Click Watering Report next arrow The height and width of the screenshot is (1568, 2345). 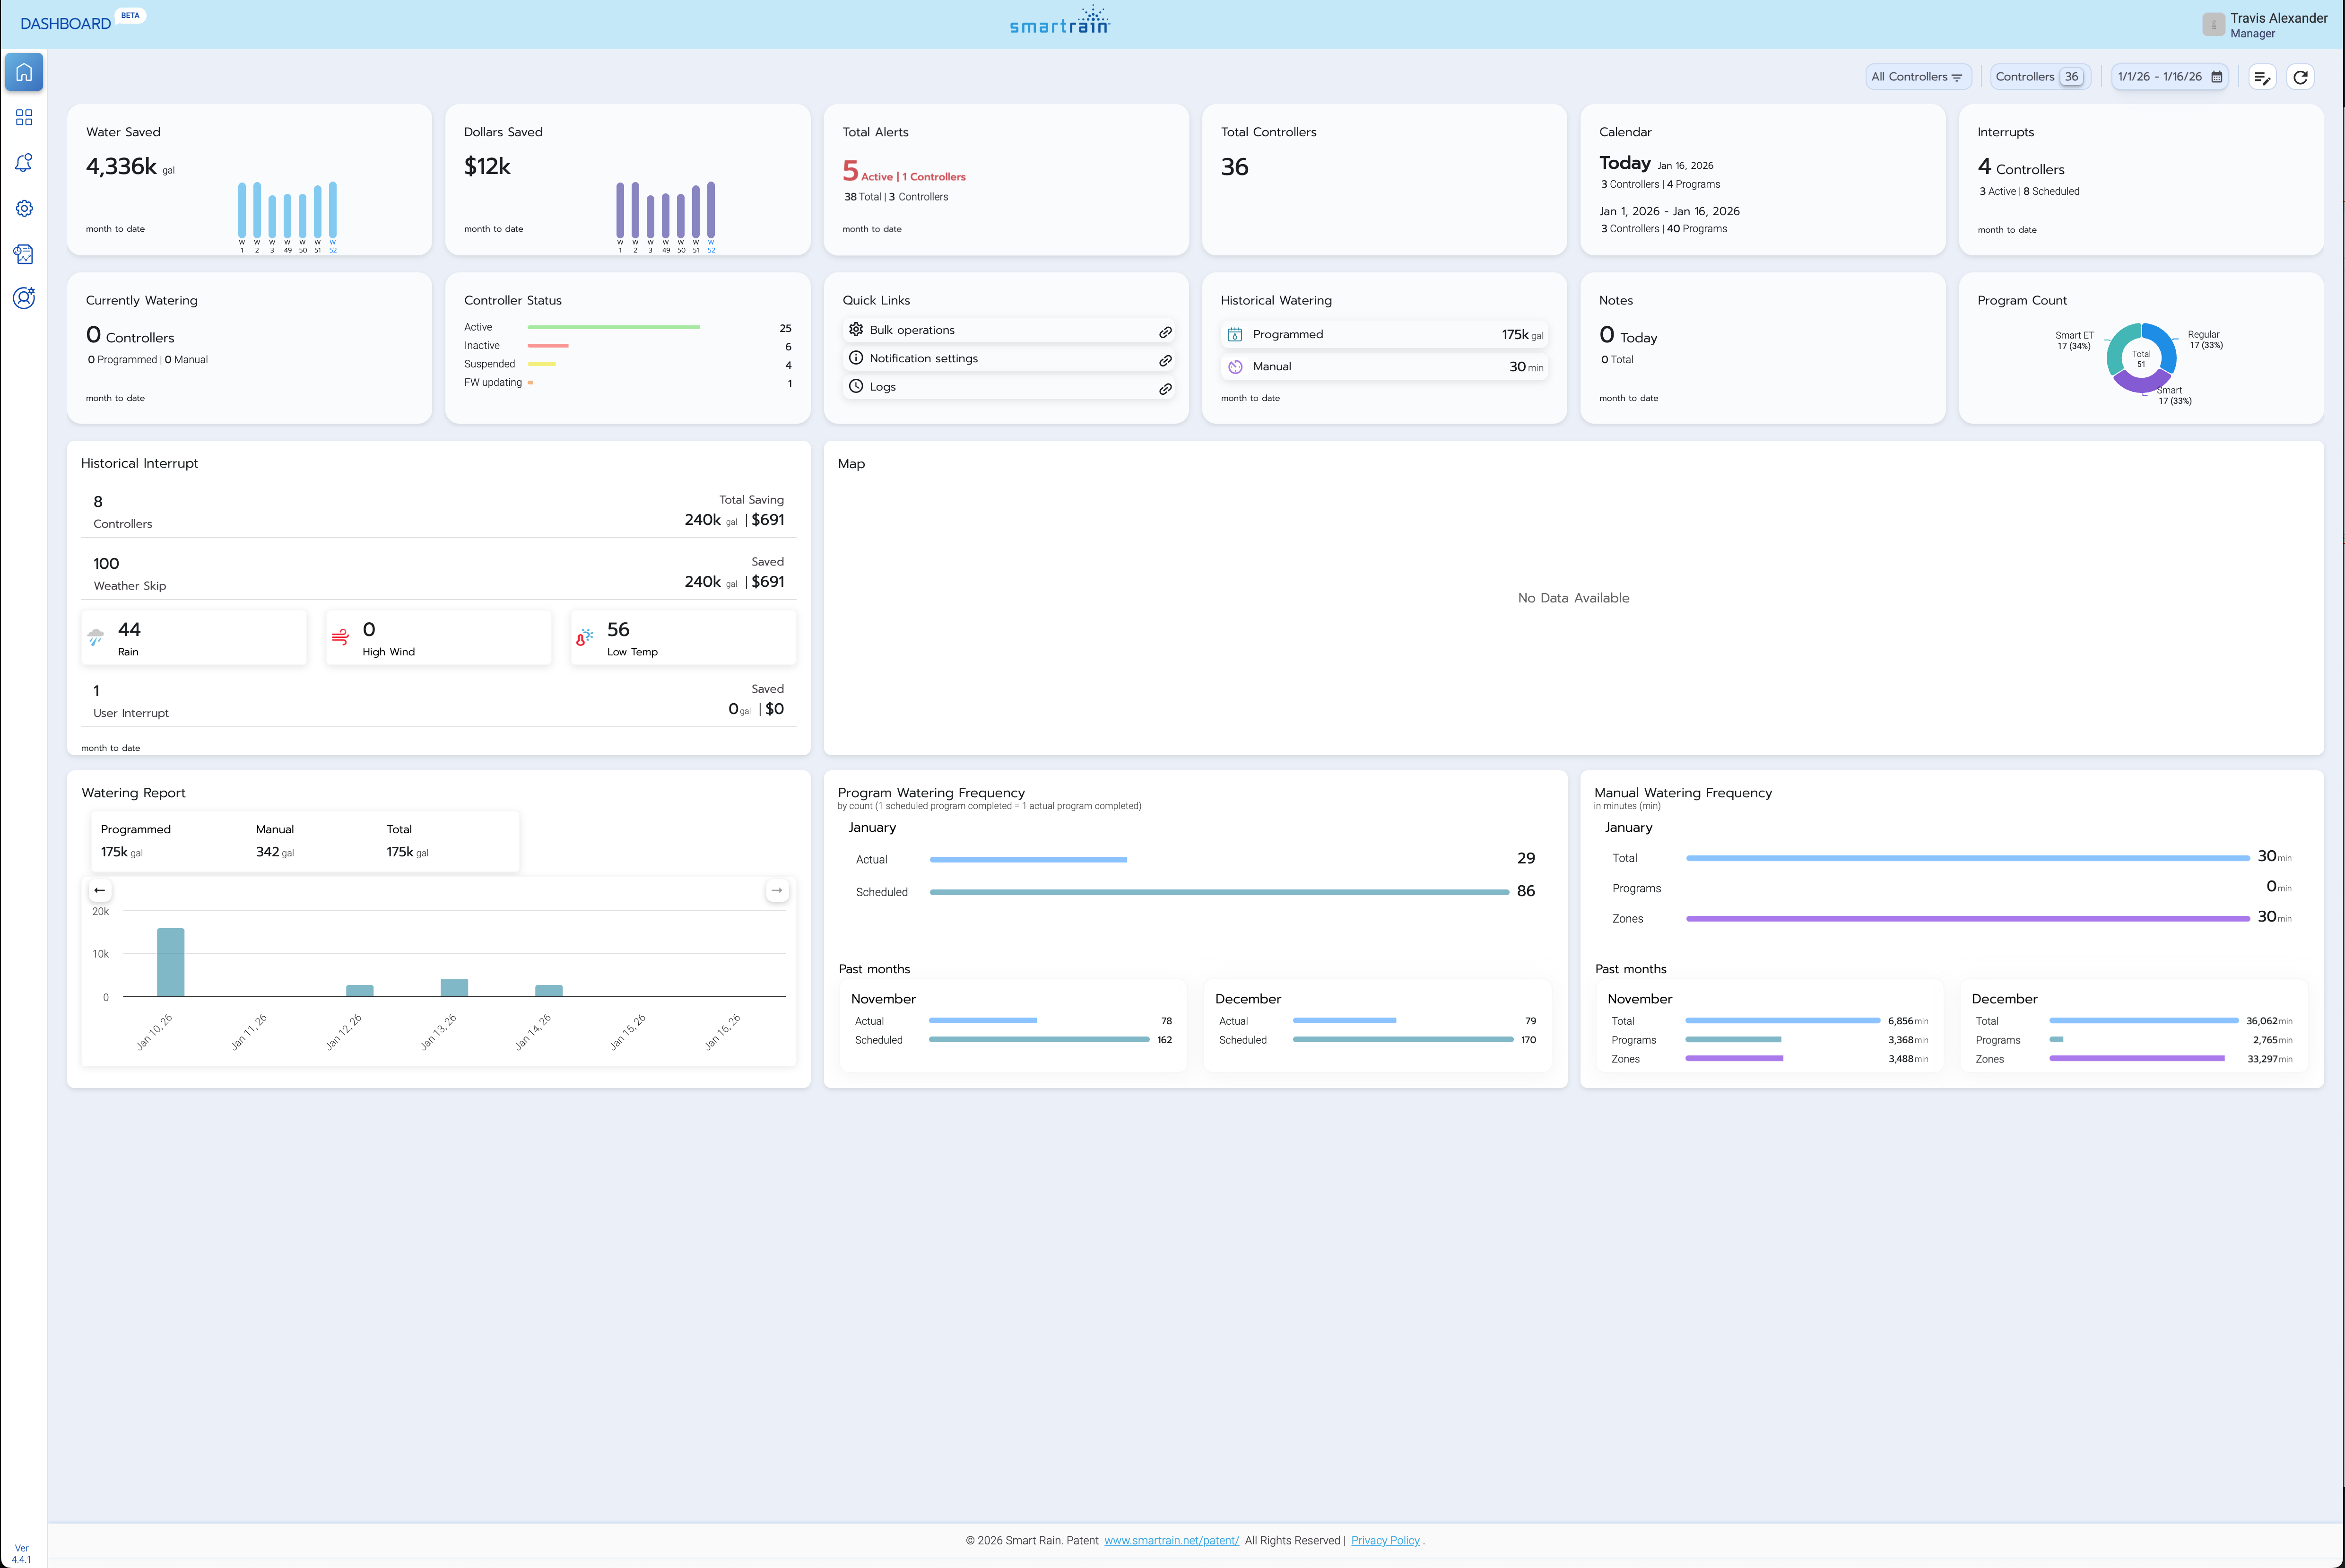[777, 890]
